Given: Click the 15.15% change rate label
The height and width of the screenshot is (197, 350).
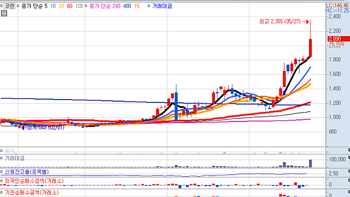Looking at the screenshot, I should pyautogui.click(x=337, y=44).
